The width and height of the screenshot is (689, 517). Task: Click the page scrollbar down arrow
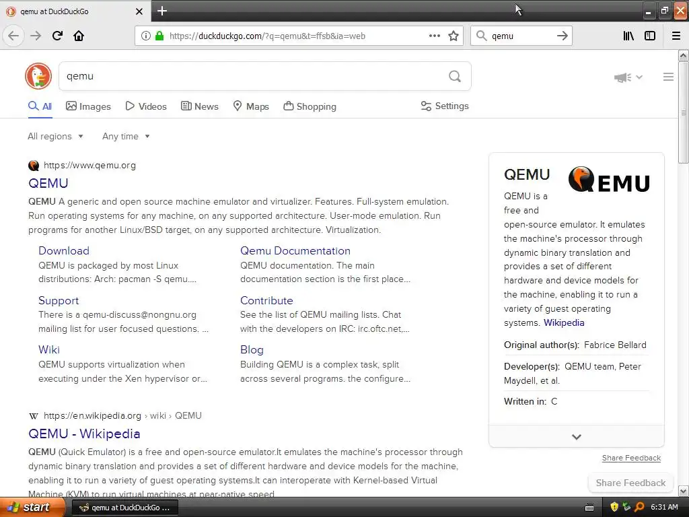684,491
